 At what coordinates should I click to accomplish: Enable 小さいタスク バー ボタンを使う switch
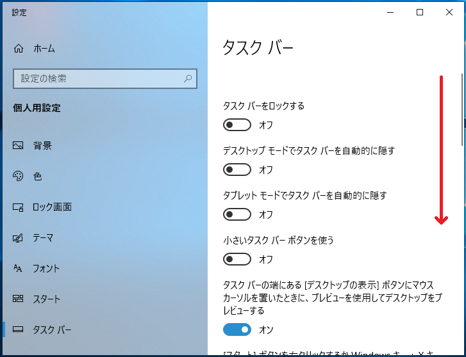coord(237,259)
